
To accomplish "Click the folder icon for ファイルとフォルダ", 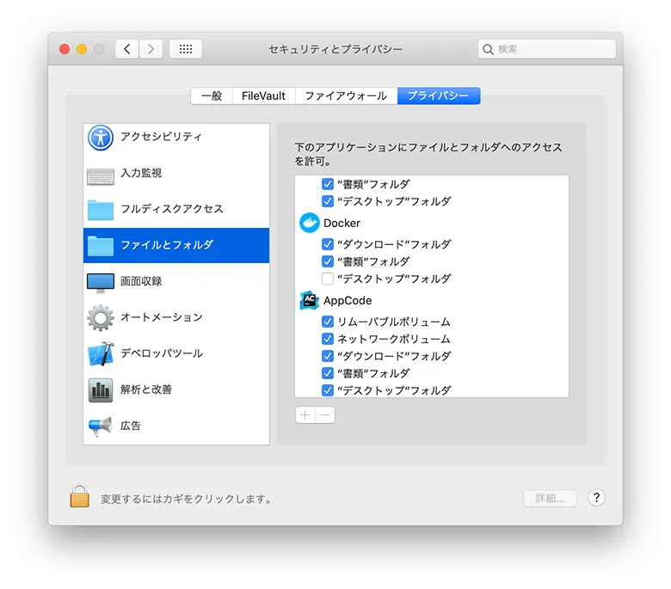I will click(x=101, y=246).
